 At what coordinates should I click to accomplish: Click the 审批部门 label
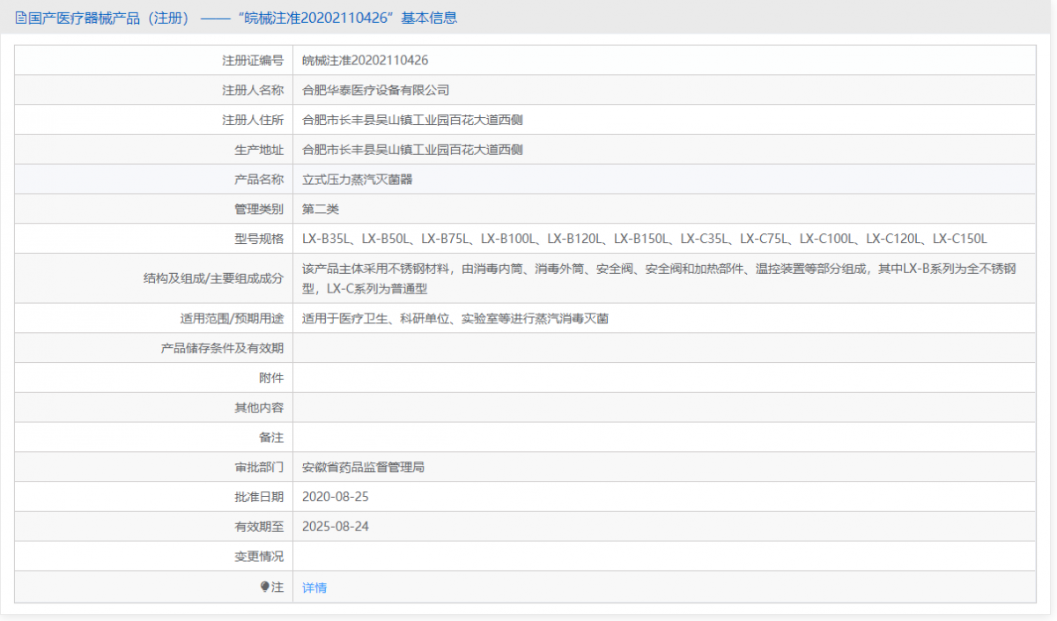[x=259, y=467]
